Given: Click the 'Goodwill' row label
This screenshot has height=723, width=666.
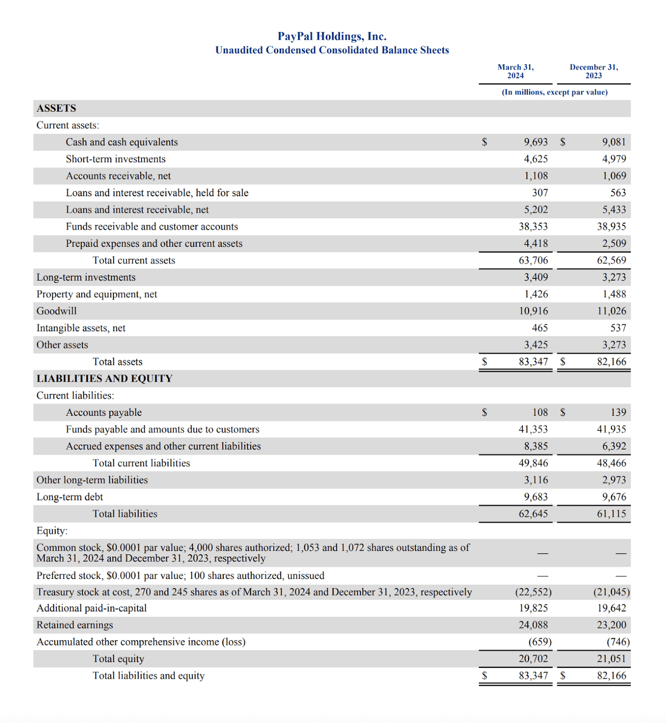Looking at the screenshot, I should [56, 311].
